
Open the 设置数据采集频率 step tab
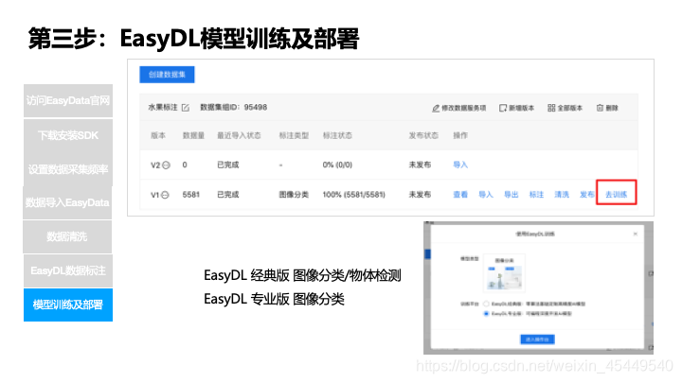(x=68, y=169)
